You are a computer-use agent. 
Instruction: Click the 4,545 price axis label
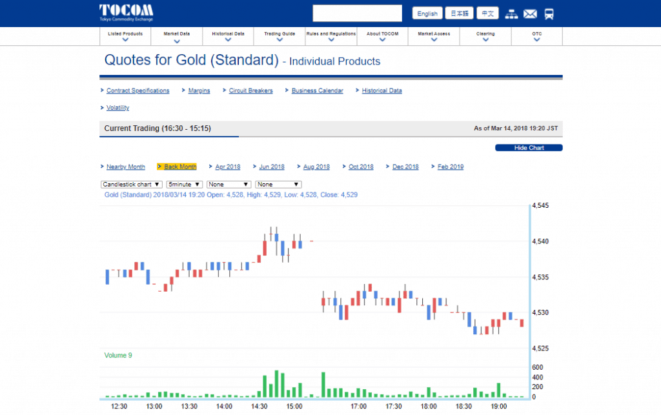(x=540, y=206)
